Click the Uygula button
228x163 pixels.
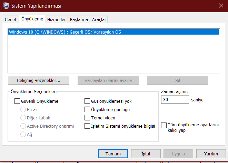click(x=178, y=154)
